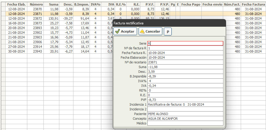Viewport: 266px width, 130px height.
Task: Focus the Nº de recetario field
Action: click(x=185, y=62)
